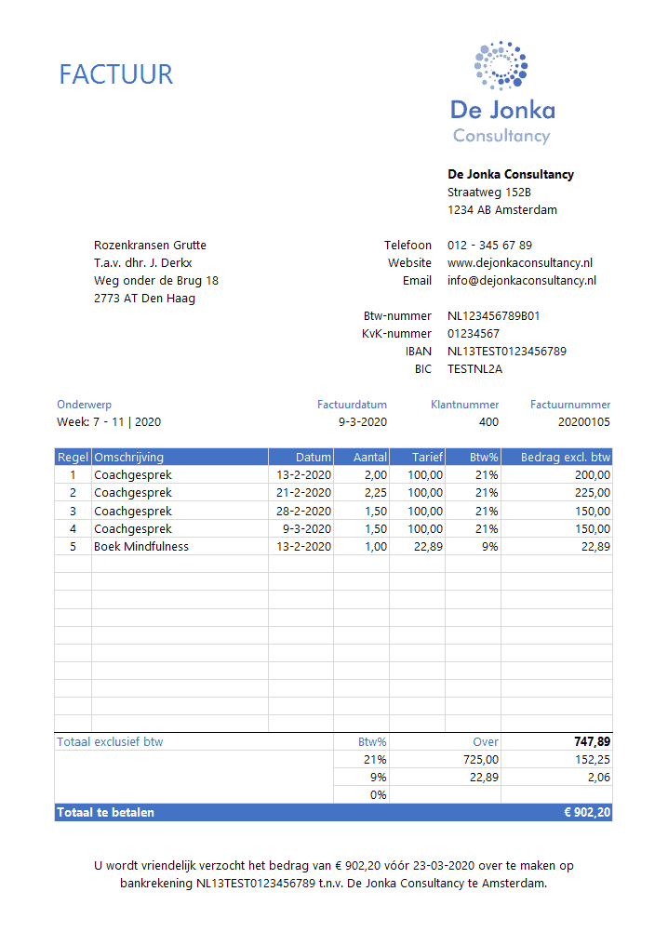Open the www.dejonkaconsultancy.nl website link
Screen dimensions: 668x945
pyautogui.click(x=519, y=263)
